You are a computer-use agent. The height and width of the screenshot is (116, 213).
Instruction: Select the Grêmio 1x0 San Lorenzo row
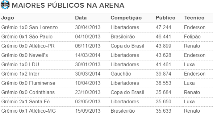coord(106,27)
